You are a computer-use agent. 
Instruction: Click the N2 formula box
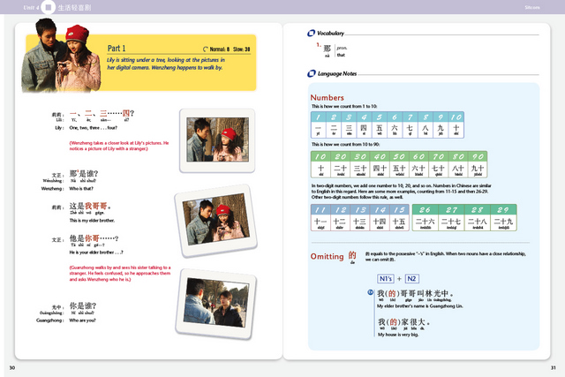[x=412, y=279]
